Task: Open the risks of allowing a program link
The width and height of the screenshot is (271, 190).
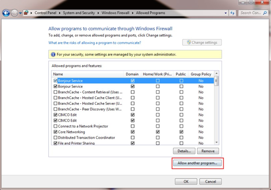Action: tap(95, 43)
